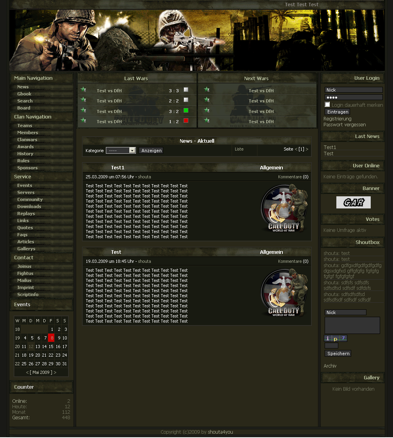Enable Login dauerhaft merken checkbox
393x438 pixels.
tap(327, 104)
